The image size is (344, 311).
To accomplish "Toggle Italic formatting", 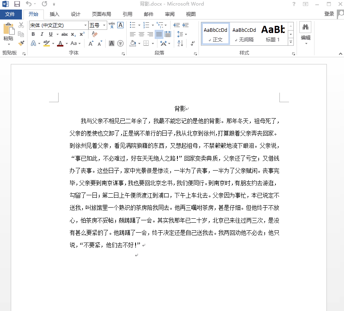I will (41, 34).
